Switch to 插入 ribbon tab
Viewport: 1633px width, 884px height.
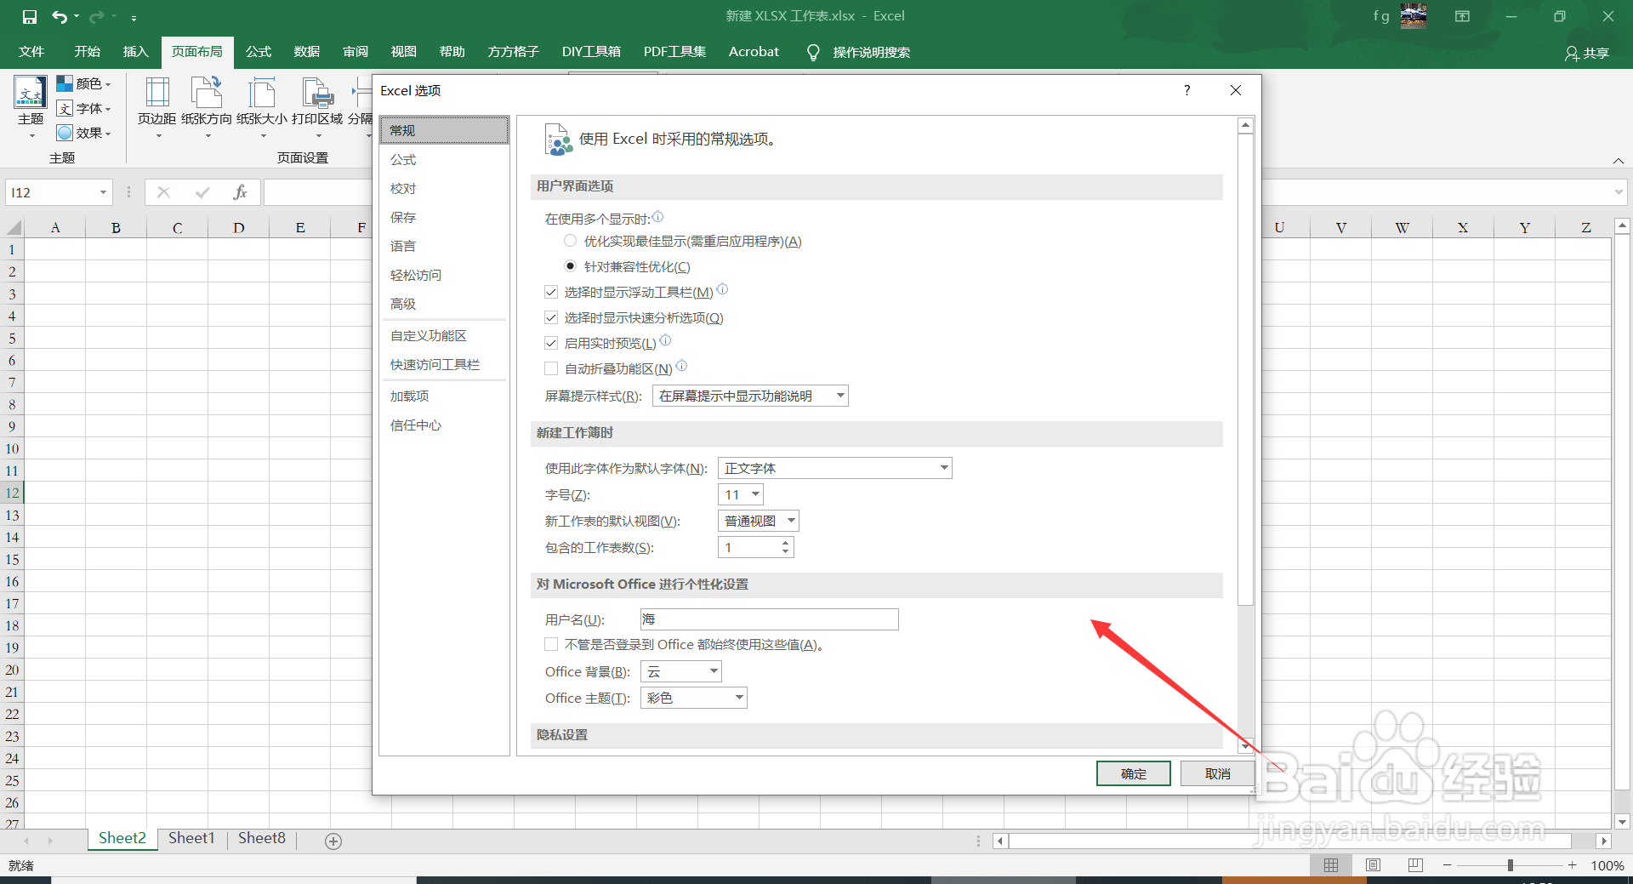(135, 52)
